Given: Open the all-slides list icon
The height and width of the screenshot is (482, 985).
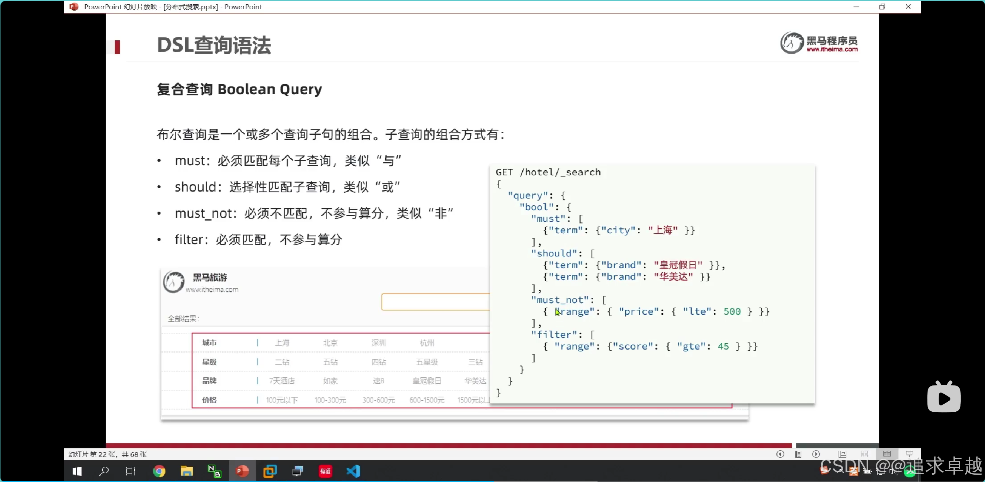Looking at the screenshot, I should click(798, 454).
